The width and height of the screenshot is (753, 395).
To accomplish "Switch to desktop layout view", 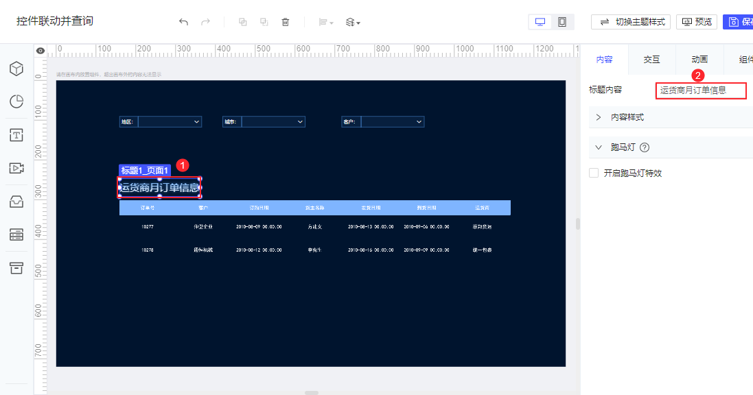I will point(540,22).
